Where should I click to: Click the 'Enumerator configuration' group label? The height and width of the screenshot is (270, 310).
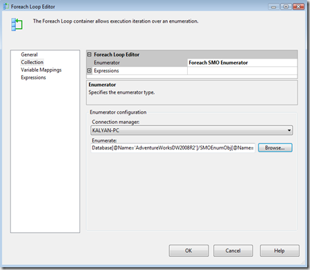(x=118, y=112)
